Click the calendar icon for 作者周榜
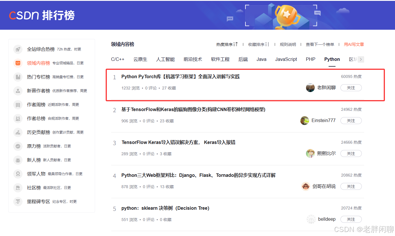The image size is (395, 236). tap(18, 105)
